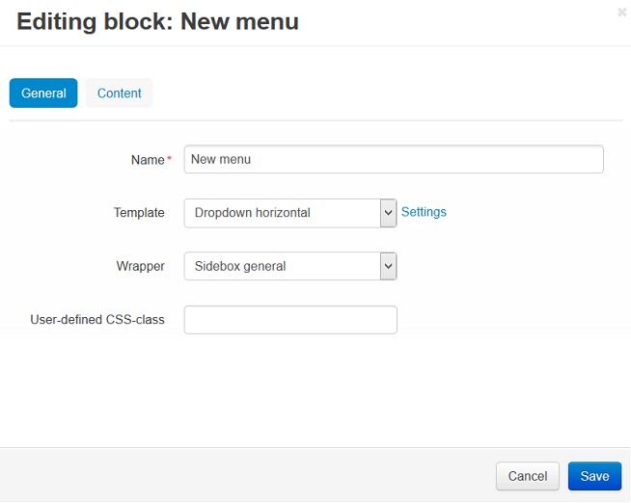The image size is (631, 503).
Task: Close the Editing block dialog
Action: pyautogui.click(x=621, y=13)
